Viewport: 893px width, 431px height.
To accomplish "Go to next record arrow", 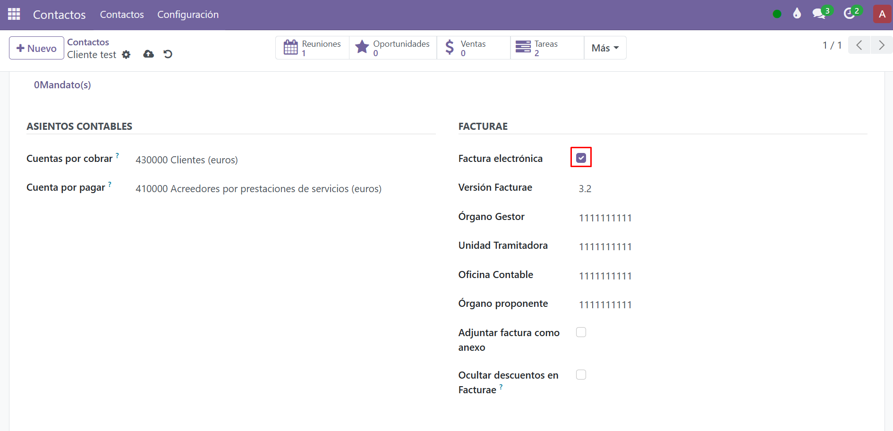I will click(x=881, y=45).
